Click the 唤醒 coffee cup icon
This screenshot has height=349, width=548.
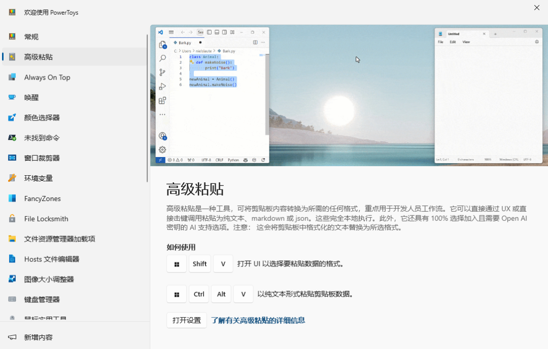coord(12,97)
